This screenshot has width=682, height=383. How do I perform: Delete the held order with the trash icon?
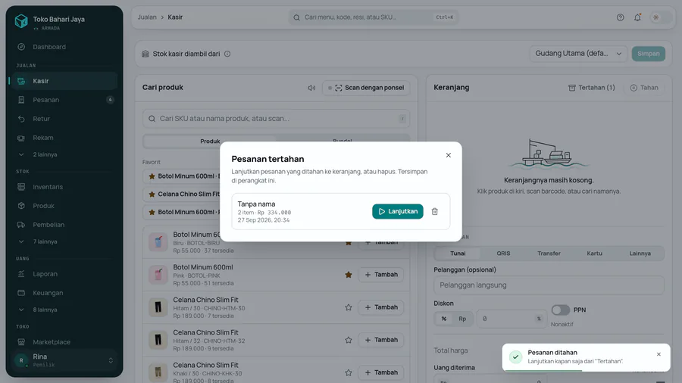(434, 211)
